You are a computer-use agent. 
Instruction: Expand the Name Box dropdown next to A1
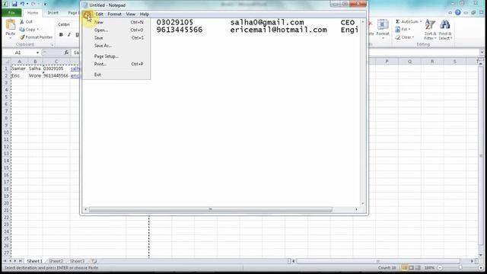tap(37, 53)
